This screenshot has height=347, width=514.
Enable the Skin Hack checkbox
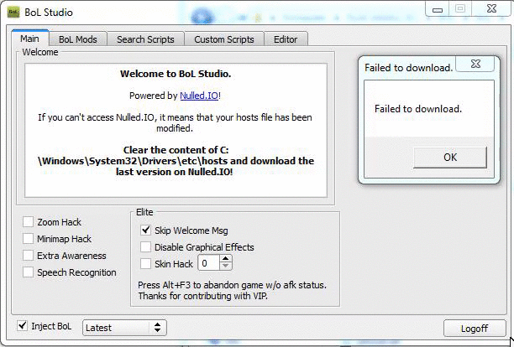[145, 263]
